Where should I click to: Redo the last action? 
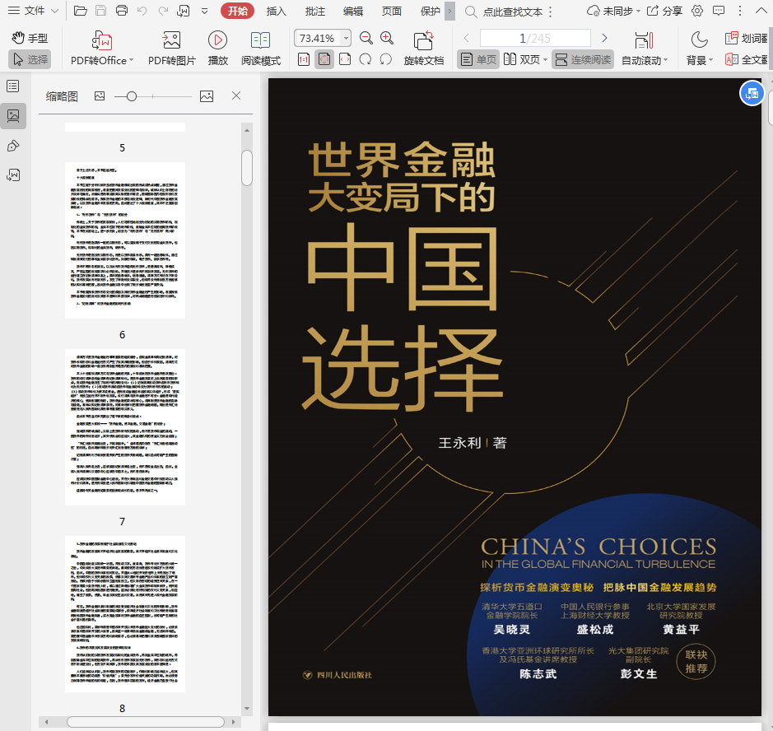163,11
